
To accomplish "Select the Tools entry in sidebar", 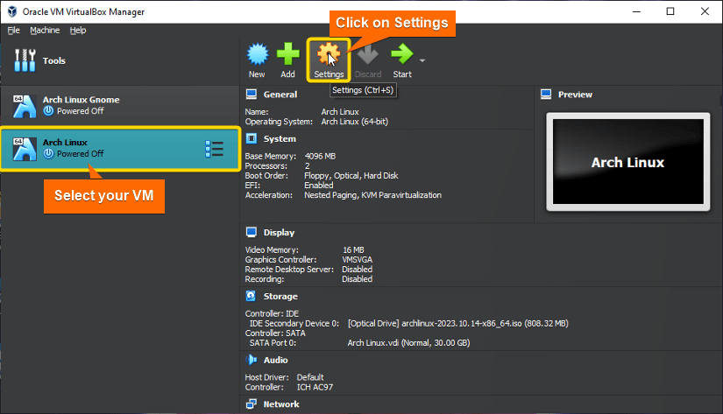I will tap(120, 60).
